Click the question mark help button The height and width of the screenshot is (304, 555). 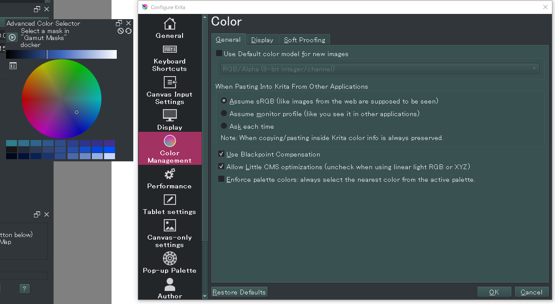[24, 288]
